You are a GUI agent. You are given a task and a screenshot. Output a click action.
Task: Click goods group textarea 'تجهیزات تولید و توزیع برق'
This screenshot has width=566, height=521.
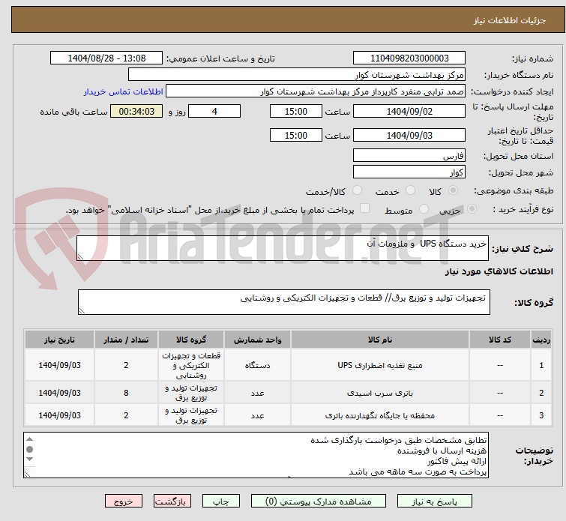coord(283,302)
